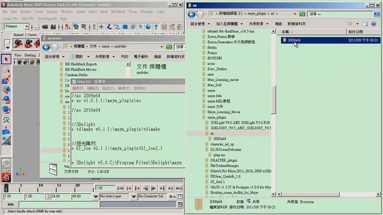This screenshot has width=383, height=215.
Task: Play the animation forwards
Action: point(154,188)
